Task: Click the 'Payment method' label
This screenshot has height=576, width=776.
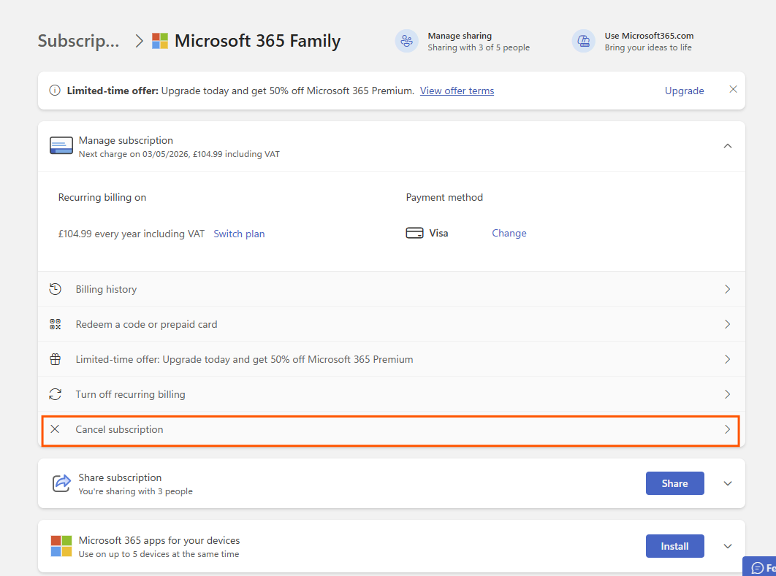Action: [444, 197]
